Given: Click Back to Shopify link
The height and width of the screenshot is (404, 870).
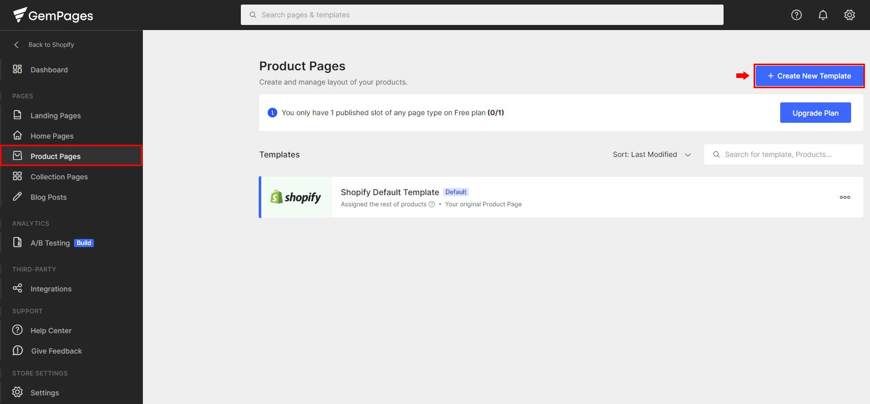Looking at the screenshot, I should click(51, 45).
